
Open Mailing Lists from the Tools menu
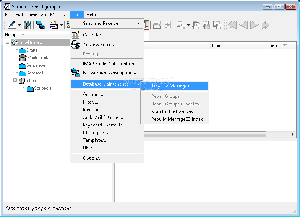(107, 133)
